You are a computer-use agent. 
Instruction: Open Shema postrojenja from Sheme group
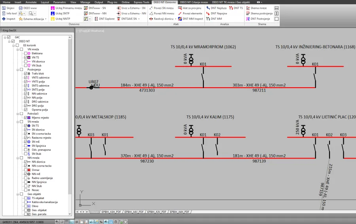tap(261, 13)
